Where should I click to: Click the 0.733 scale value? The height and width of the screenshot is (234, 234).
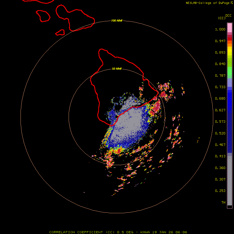(x=220, y=87)
